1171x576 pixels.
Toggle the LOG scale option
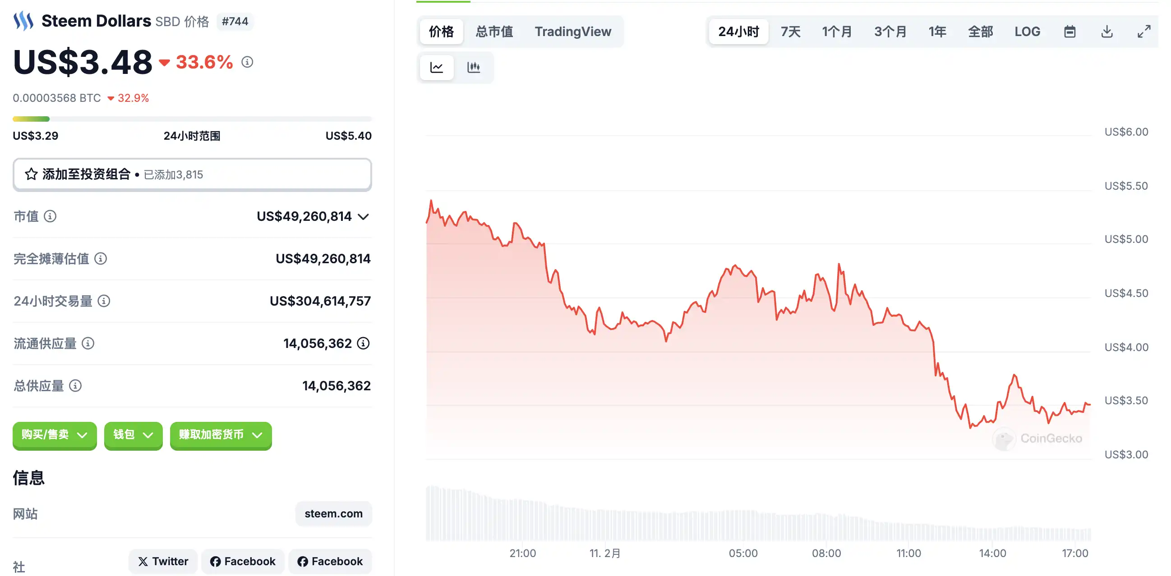[1027, 32]
